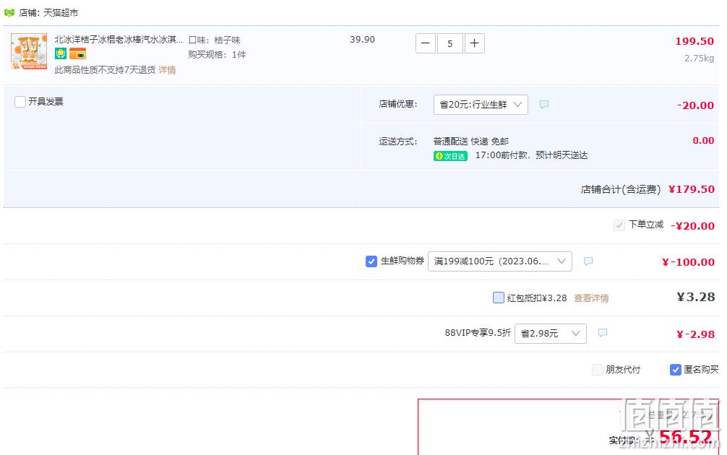Click the green badge icon under product title

click(61, 53)
